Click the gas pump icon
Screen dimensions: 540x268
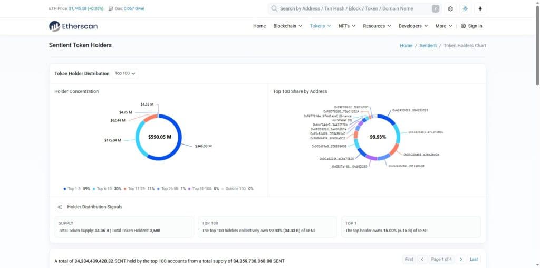coord(111,8)
